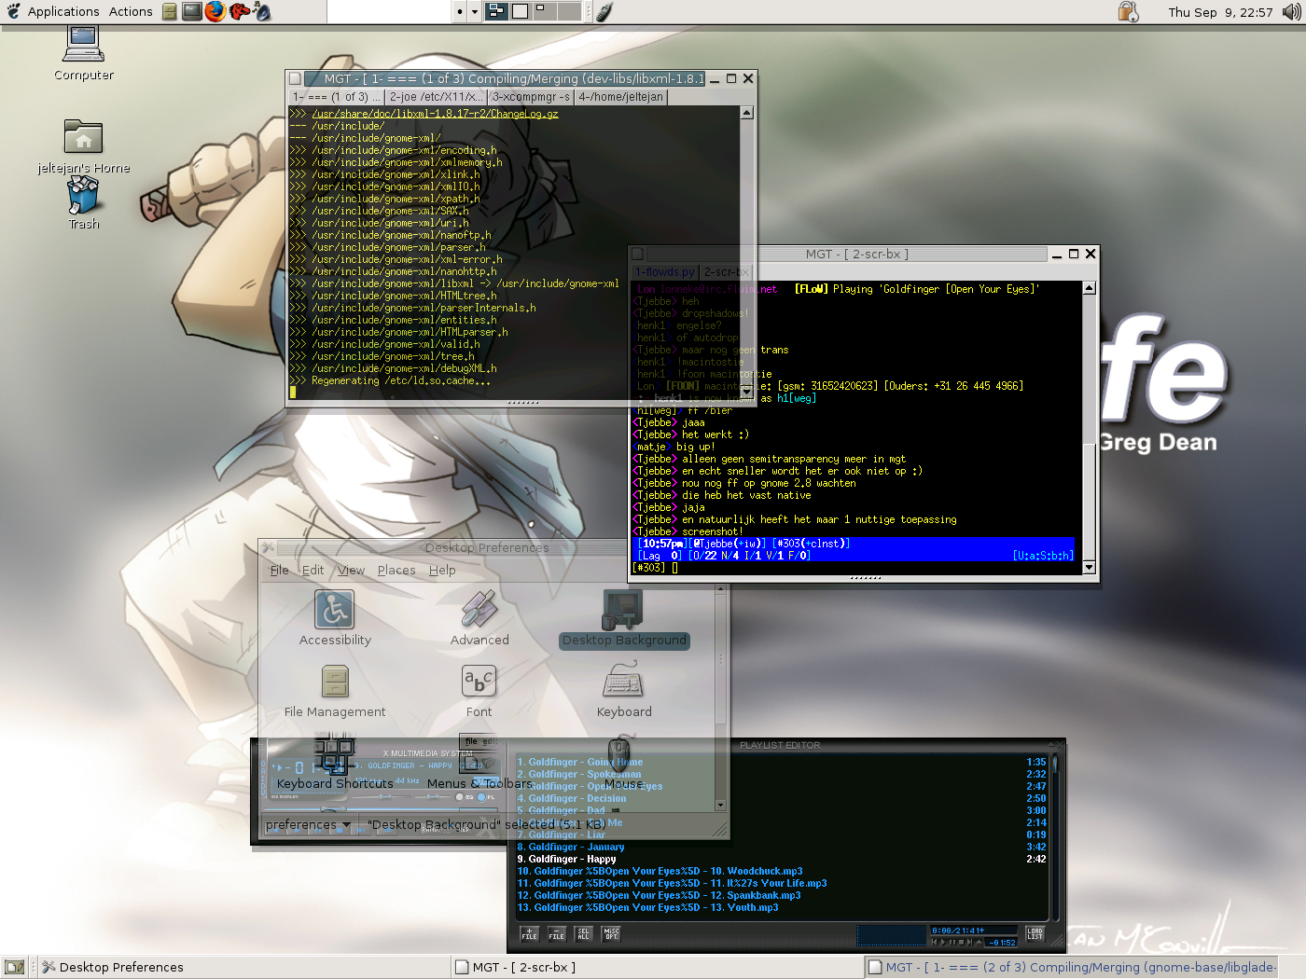Launch the speaker with music notes icon
Viewport: 1306px width, 979px height.
[x=262, y=11]
